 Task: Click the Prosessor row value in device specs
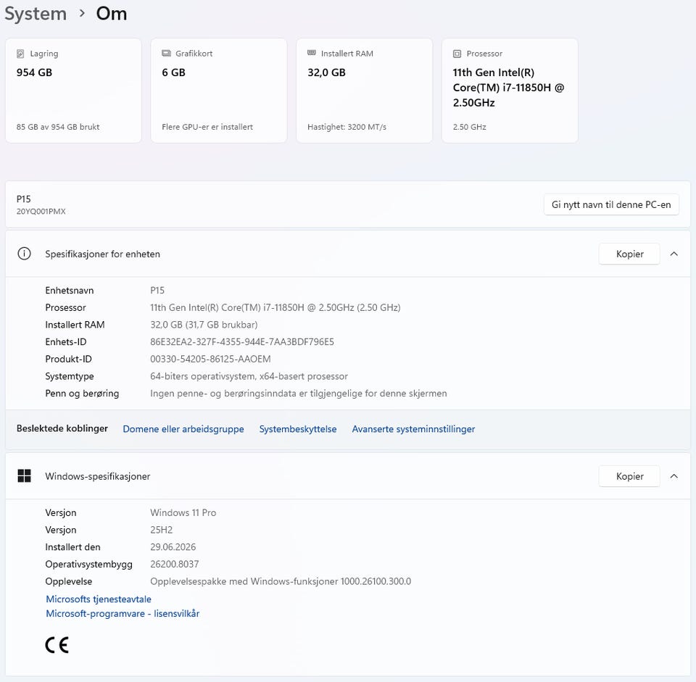(275, 307)
